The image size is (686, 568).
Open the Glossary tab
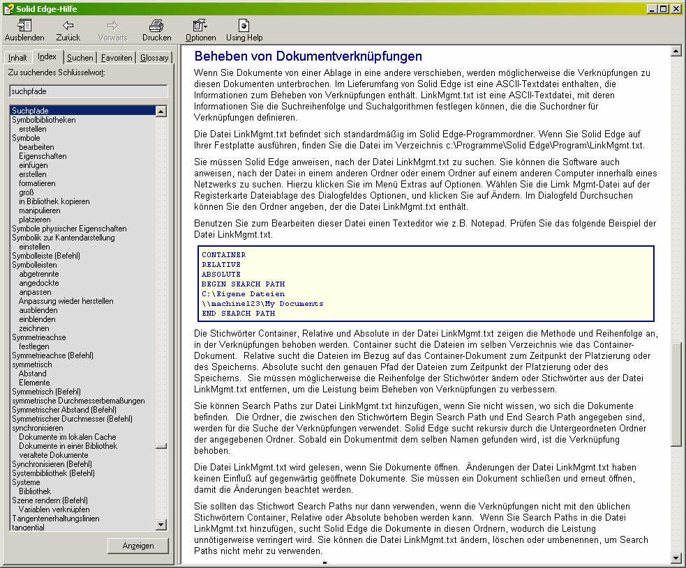pos(154,58)
